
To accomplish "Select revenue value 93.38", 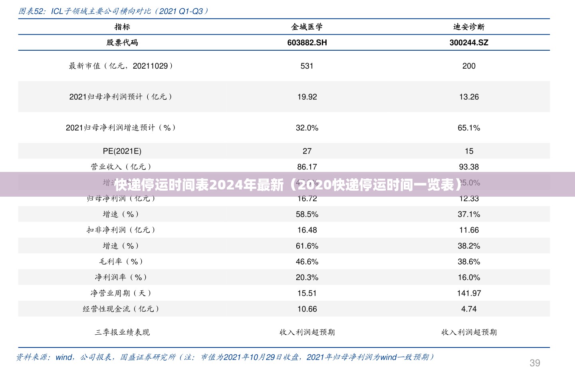I will pyautogui.click(x=469, y=167).
